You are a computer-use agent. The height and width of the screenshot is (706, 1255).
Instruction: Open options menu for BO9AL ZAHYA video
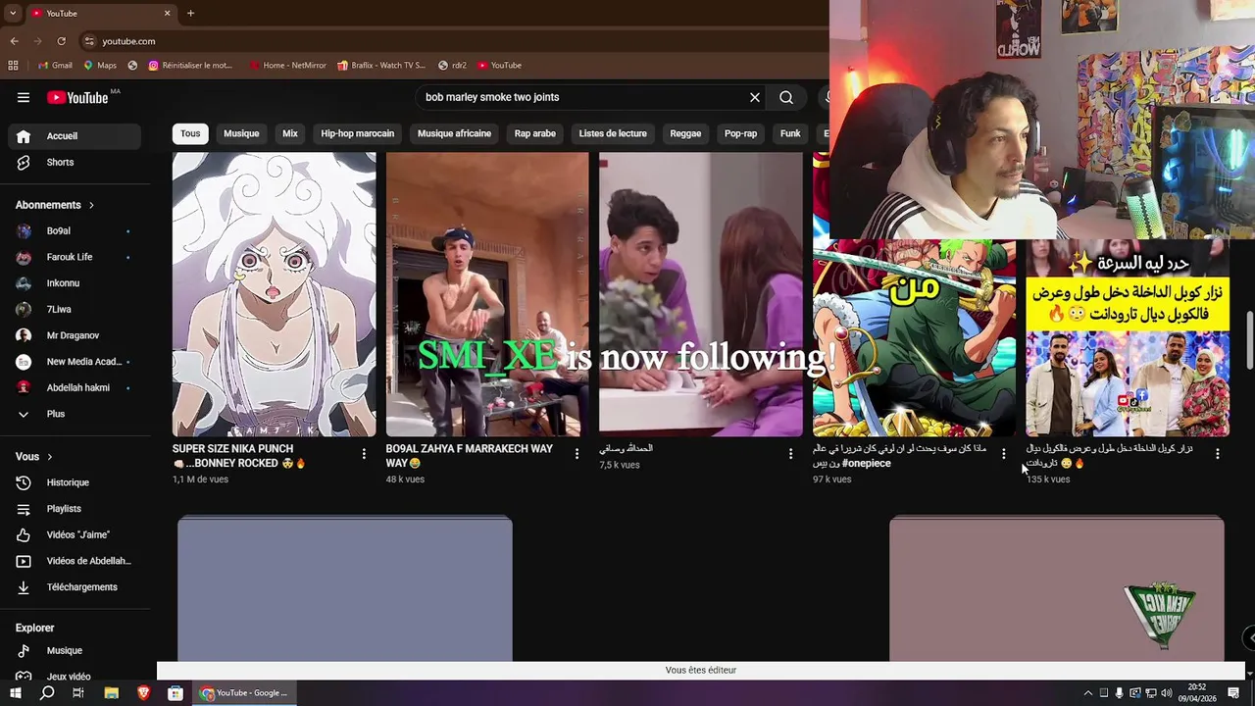click(x=577, y=454)
